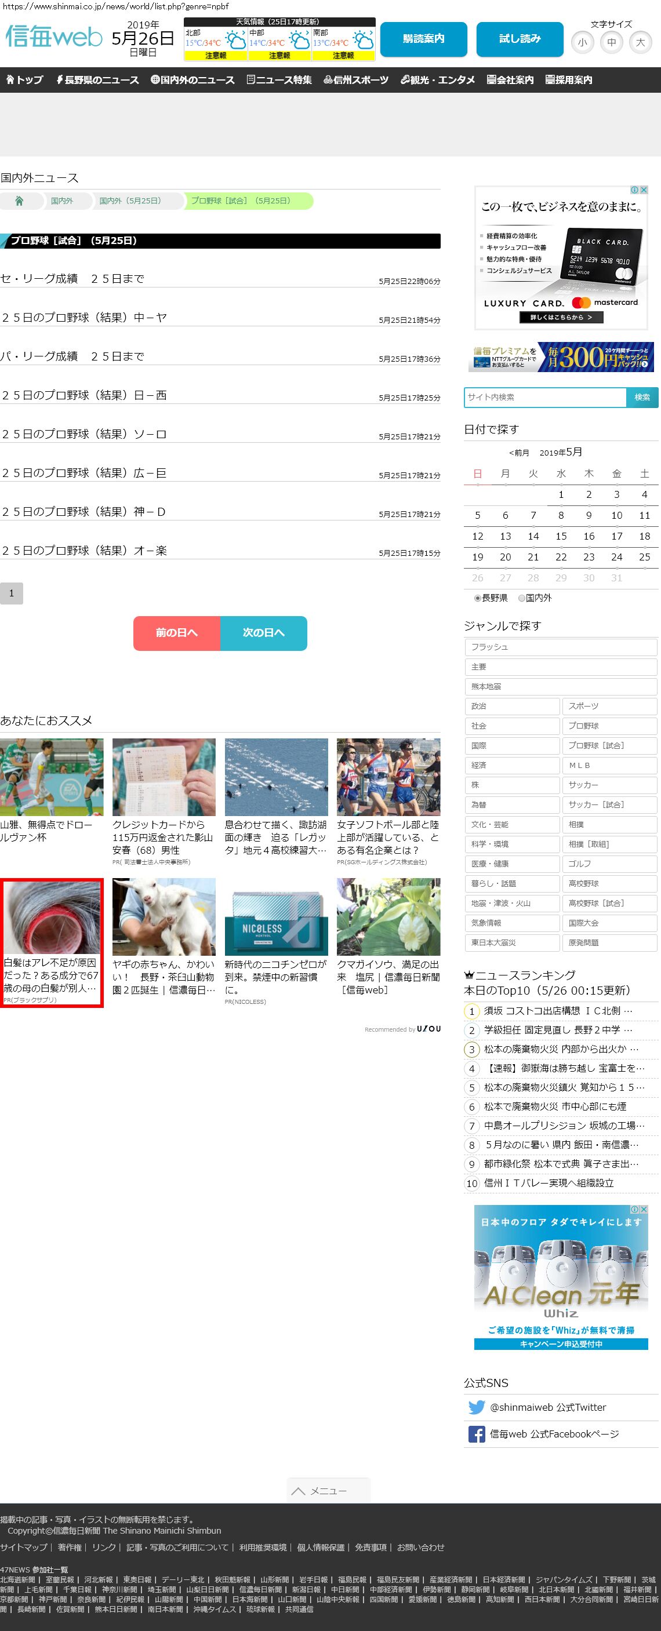Open セ・リーグ成績 25日まで article
This screenshot has width=661, height=1631.
coord(72,279)
